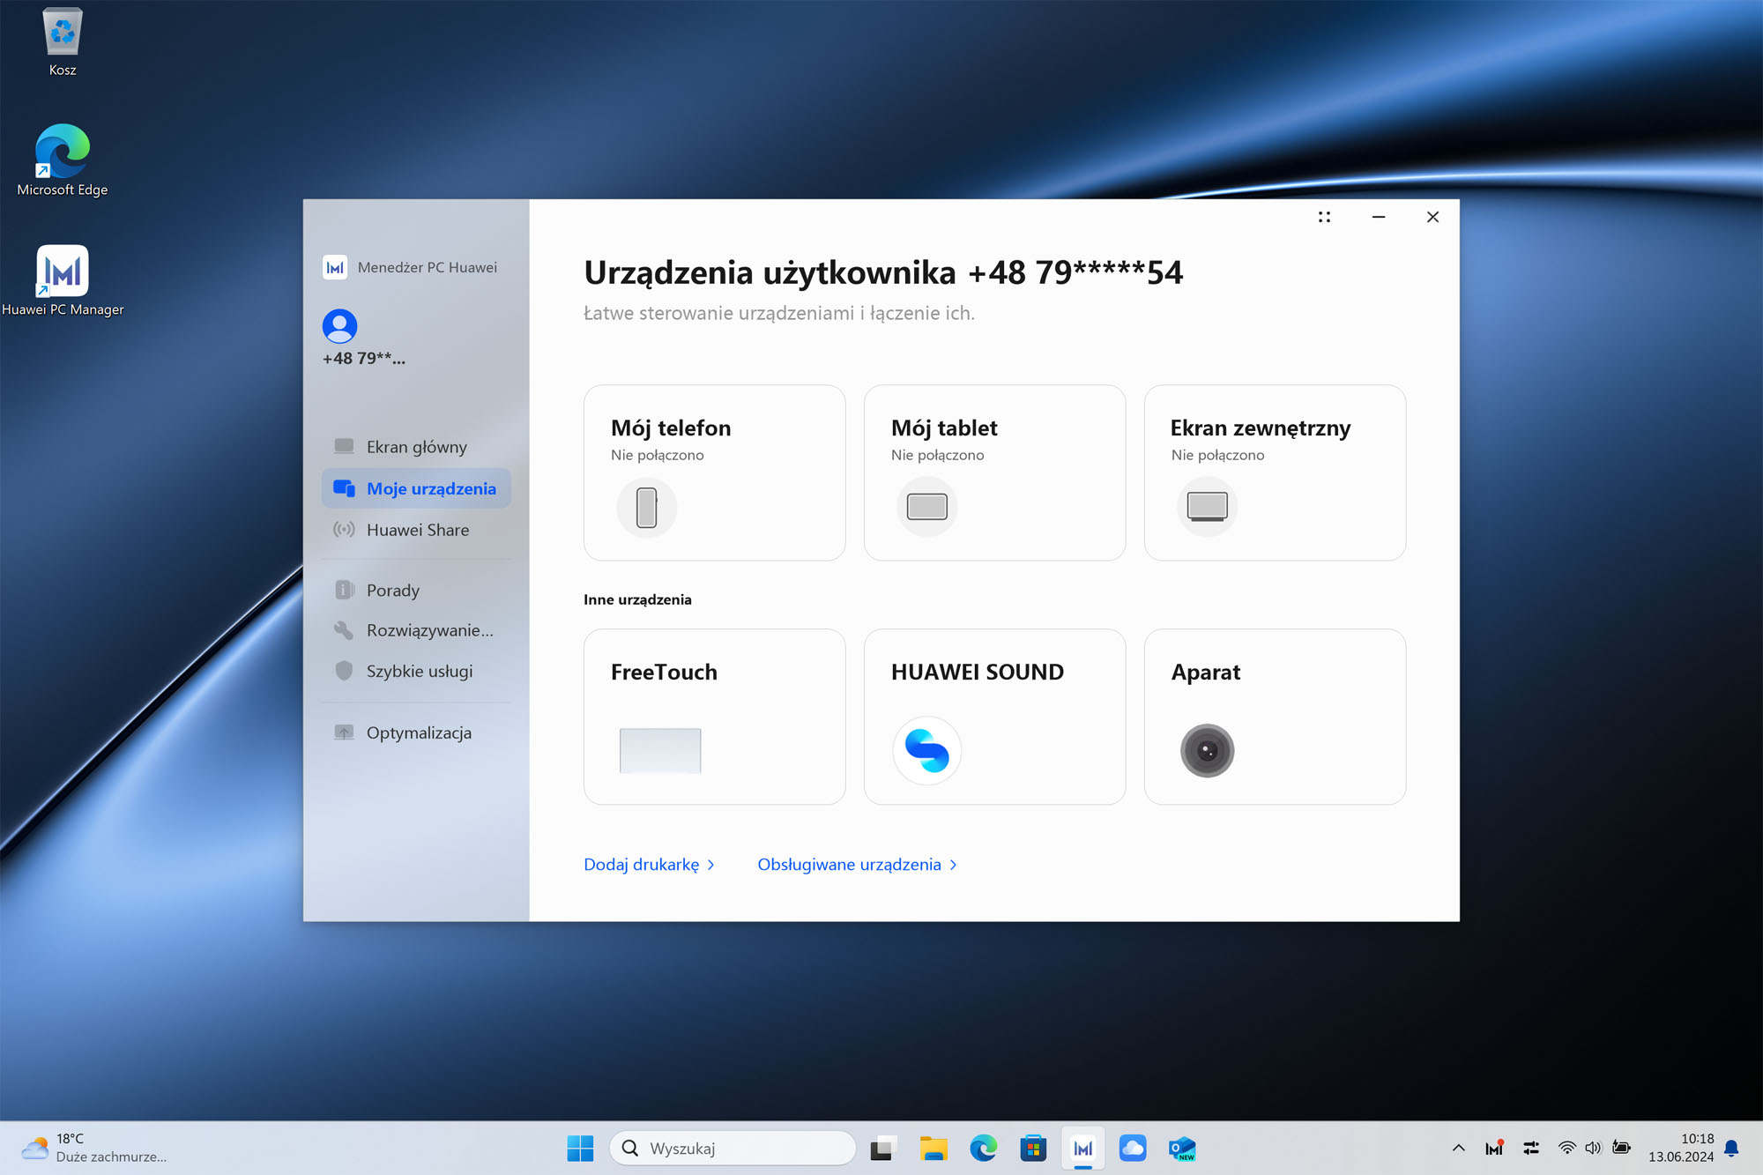
Task: Open Outlook New from taskbar
Action: [1183, 1149]
